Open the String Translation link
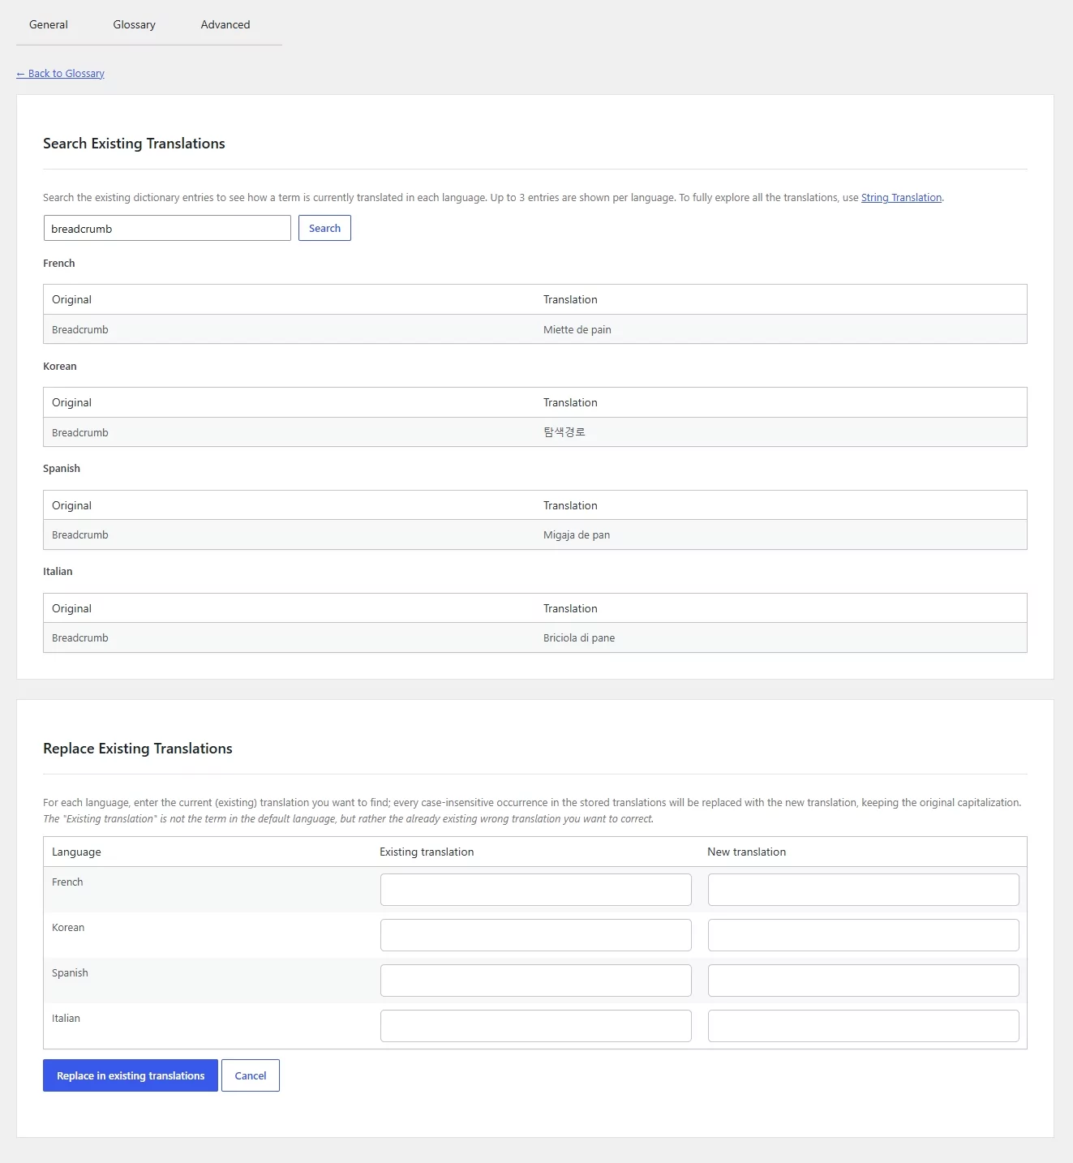Screen dimensions: 1073x1163 point(901,197)
